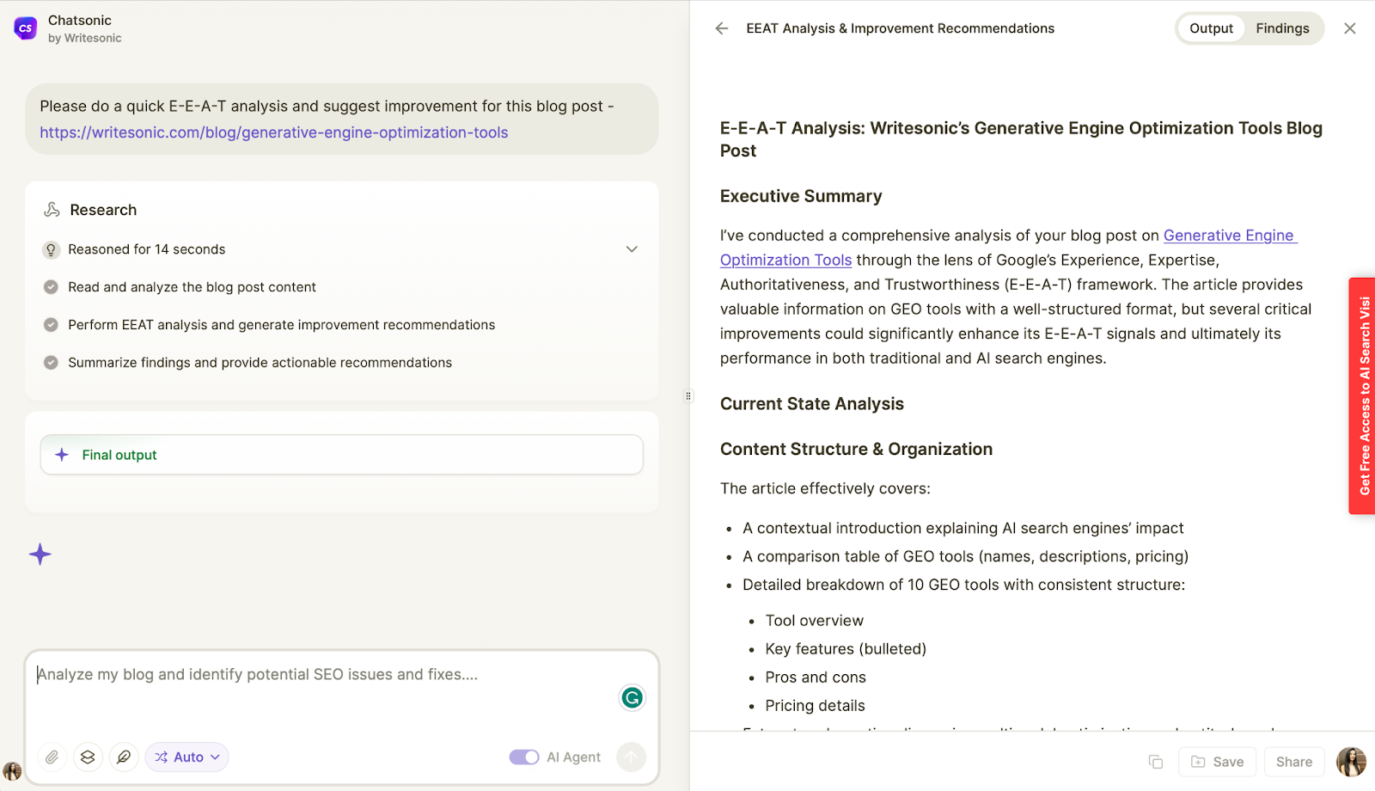Click the 'Key features (bulleted)' bullet
Screen dimensions: 1375x791
click(846, 649)
